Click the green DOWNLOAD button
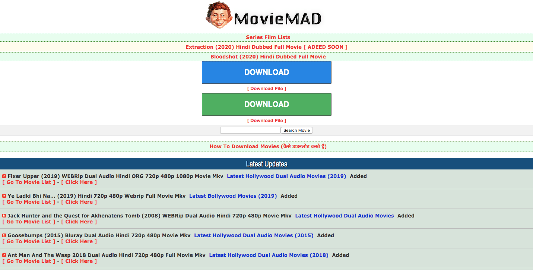 coord(266,104)
